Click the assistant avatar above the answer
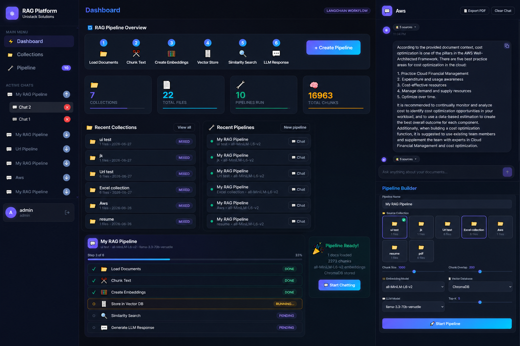The image size is (520, 346). pos(386,30)
